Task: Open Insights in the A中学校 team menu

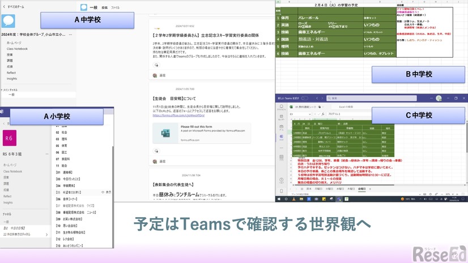Action: (x=12, y=79)
